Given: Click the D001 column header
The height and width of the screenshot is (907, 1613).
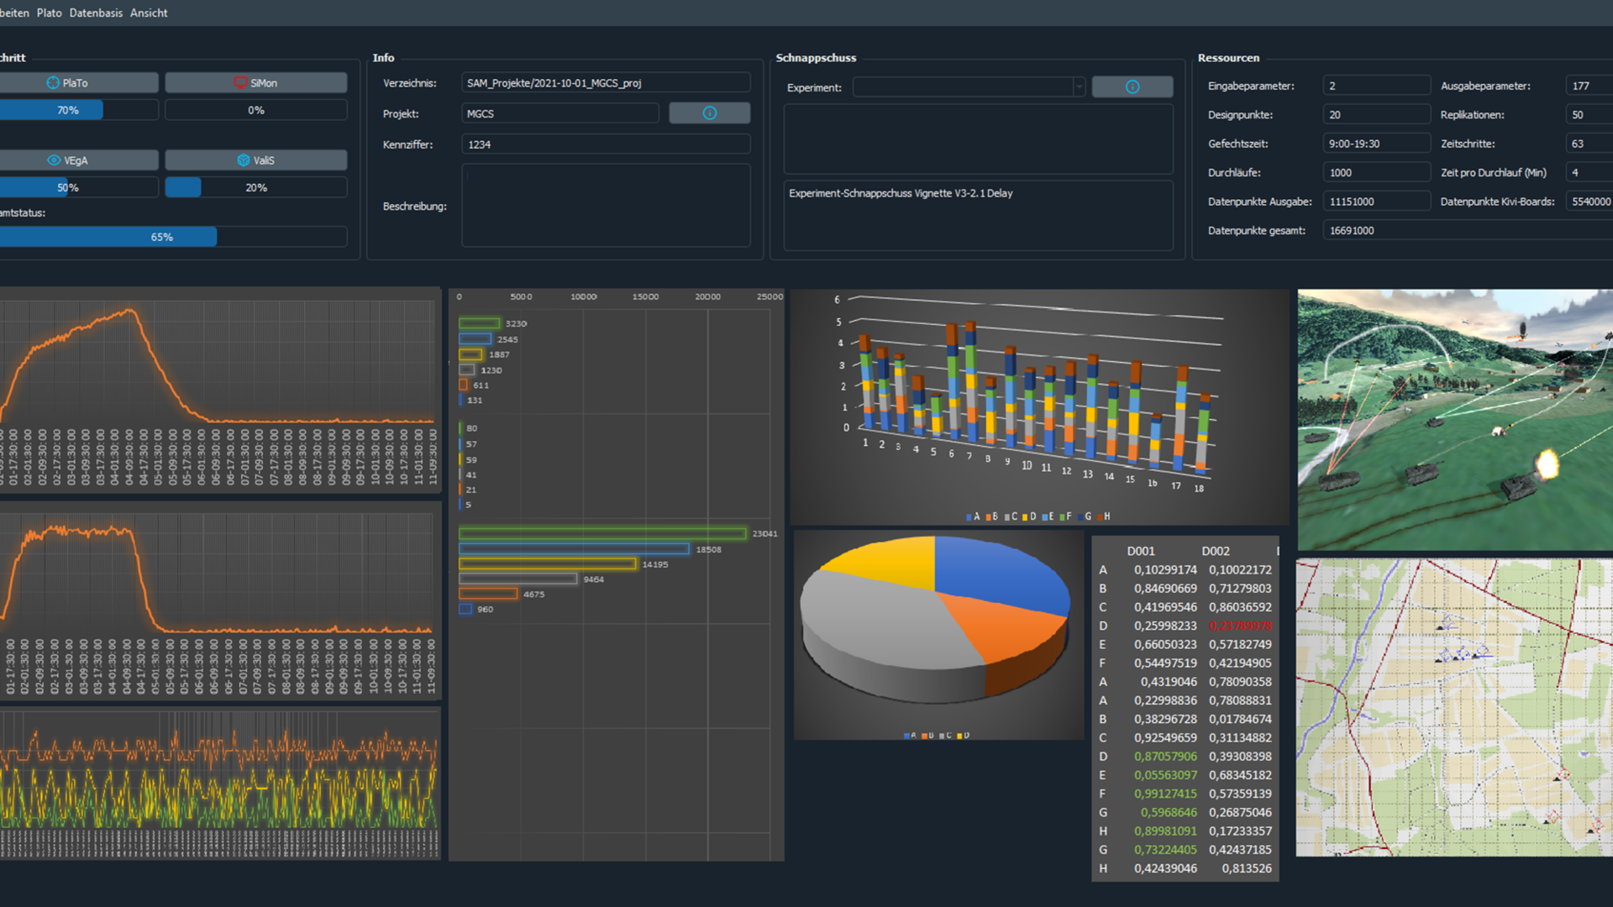Looking at the screenshot, I should 1141,551.
